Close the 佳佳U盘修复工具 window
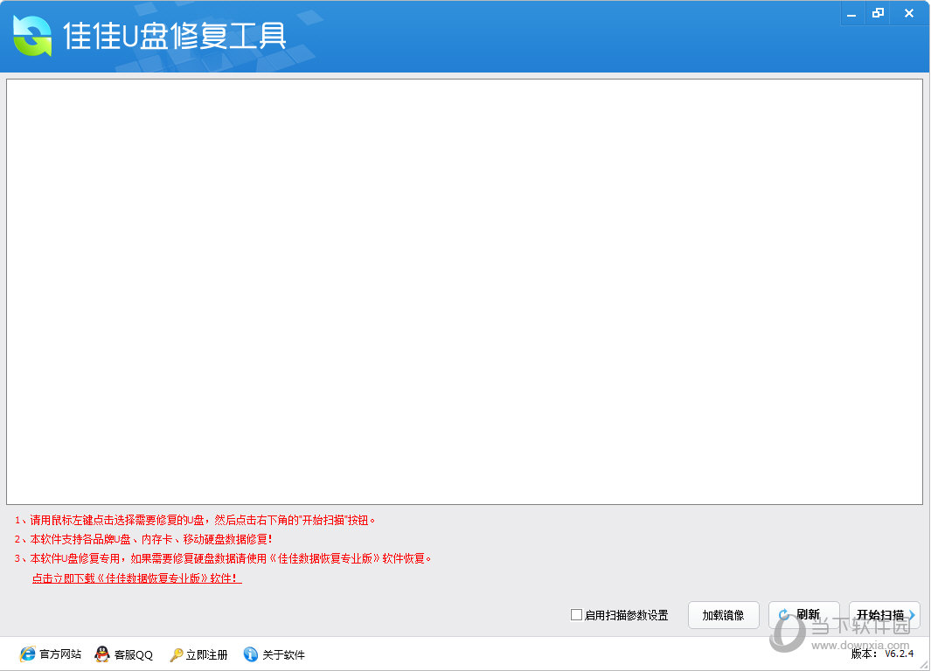Screen dimensions: 931x671 (908, 14)
